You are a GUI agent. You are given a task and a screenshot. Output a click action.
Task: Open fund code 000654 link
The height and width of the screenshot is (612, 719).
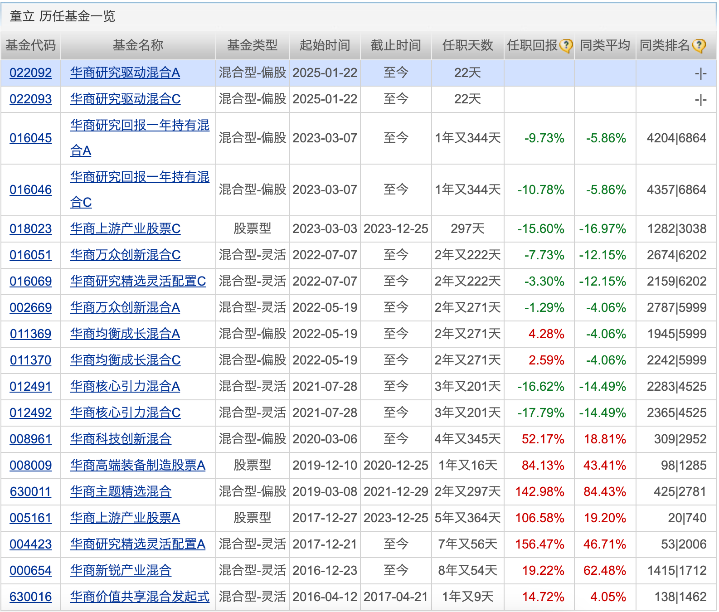(30, 570)
